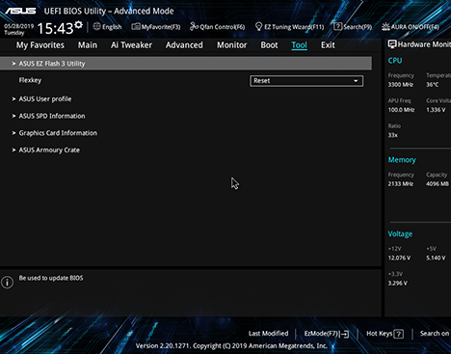
Task: Toggle AURA ON/OFF(F4) lighting
Action: coord(411,27)
